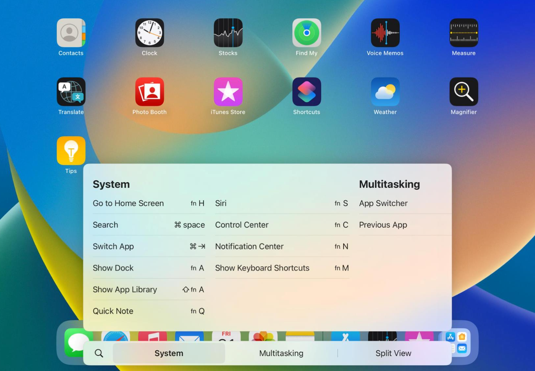This screenshot has width=535, height=371.
Task: Open the Stocks app icon
Action: coord(228,33)
